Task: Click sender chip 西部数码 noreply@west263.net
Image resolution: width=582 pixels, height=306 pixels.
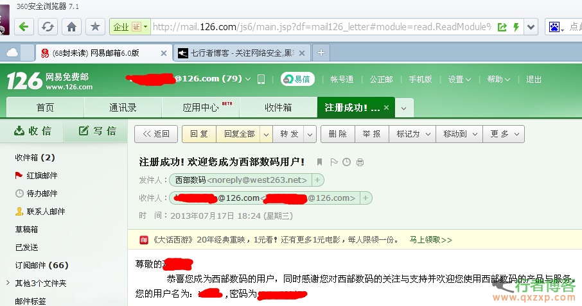Action: [x=241, y=180]
